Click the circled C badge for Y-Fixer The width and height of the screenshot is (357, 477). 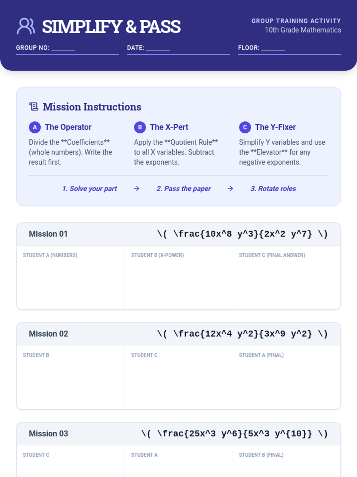245,127
